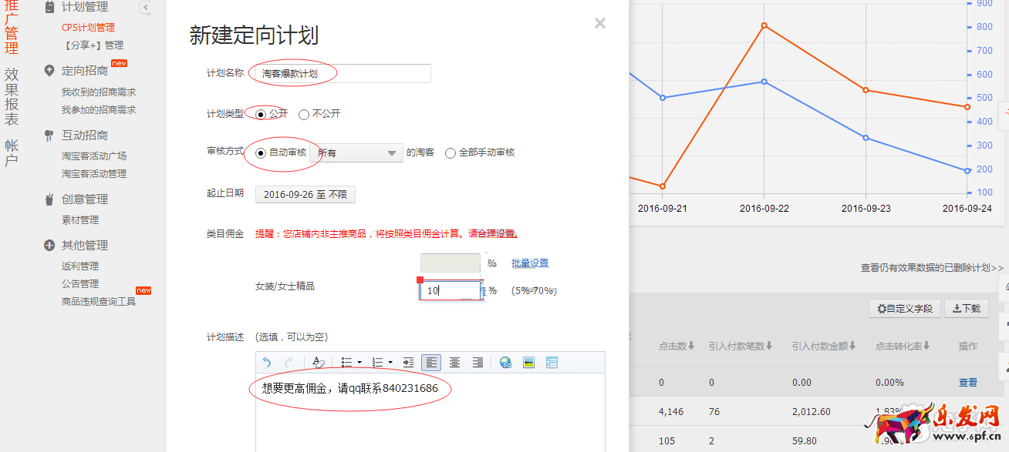
Task: Insert a hyperlink with the globe icon
Action: pos(505,363)
